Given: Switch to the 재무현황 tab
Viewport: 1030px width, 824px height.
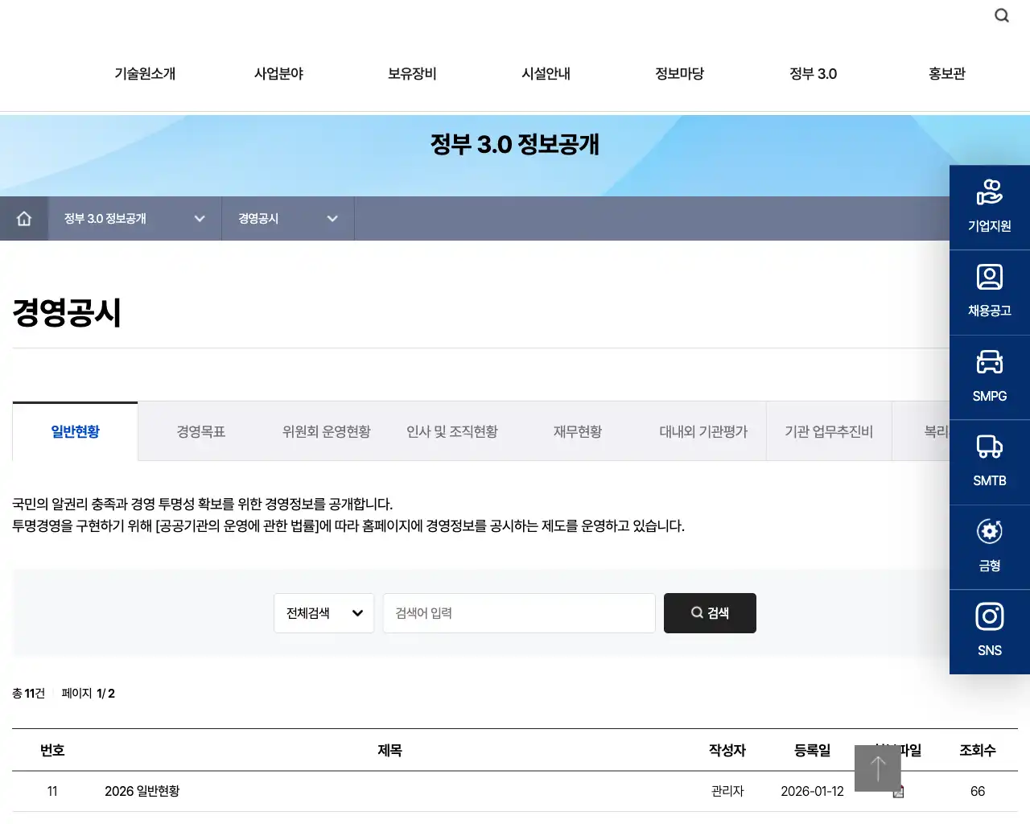Looking at the screenshot, I should pyautogui.click(x=579, y=431).
